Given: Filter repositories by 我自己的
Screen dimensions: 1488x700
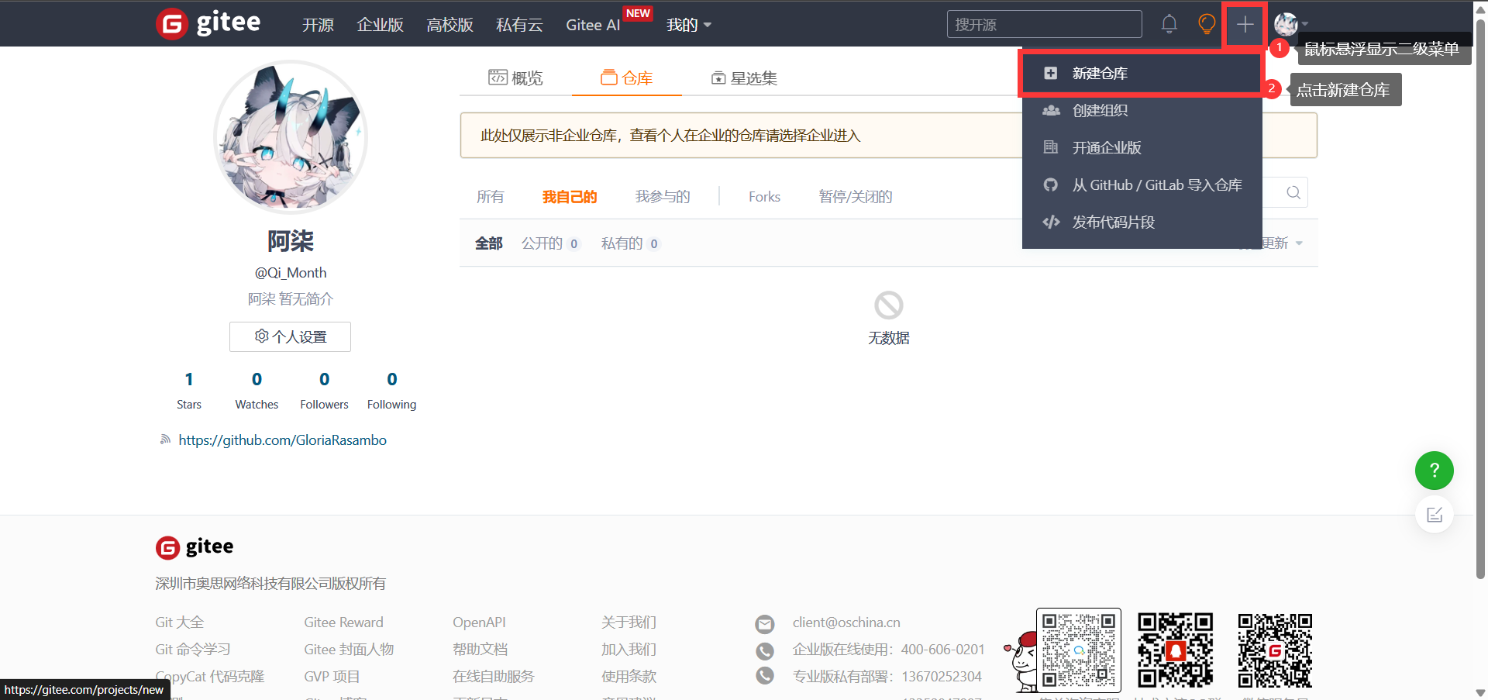Looking at the screenshot, I should coord(570,197).
